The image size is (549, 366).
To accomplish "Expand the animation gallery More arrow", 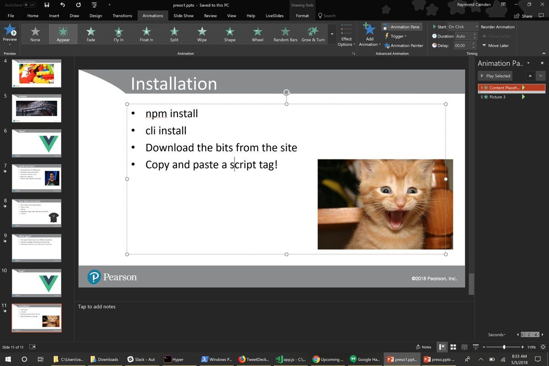I will tap(331, 34).
